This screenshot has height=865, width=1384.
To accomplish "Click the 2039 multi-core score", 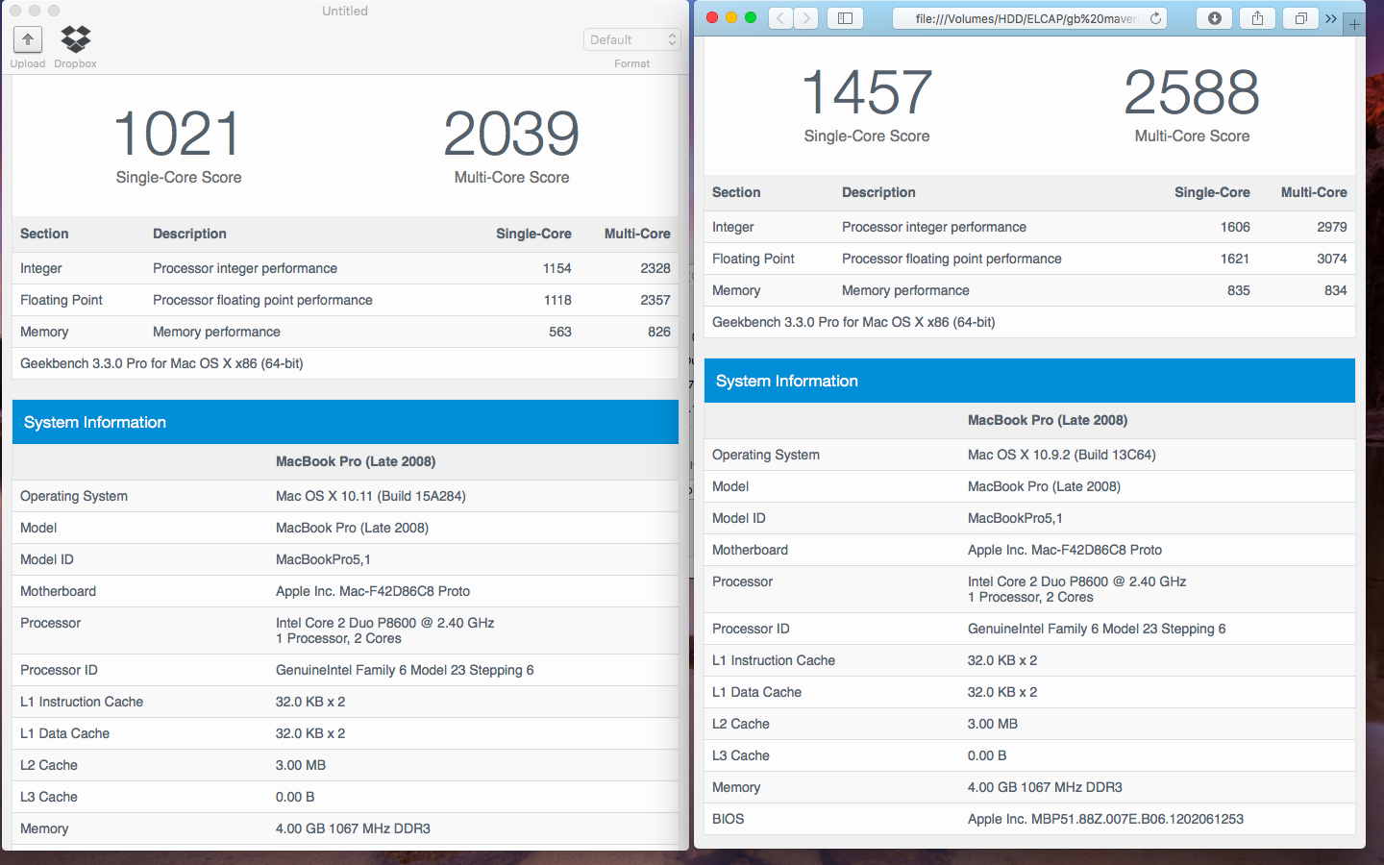I will pos(511,134).
